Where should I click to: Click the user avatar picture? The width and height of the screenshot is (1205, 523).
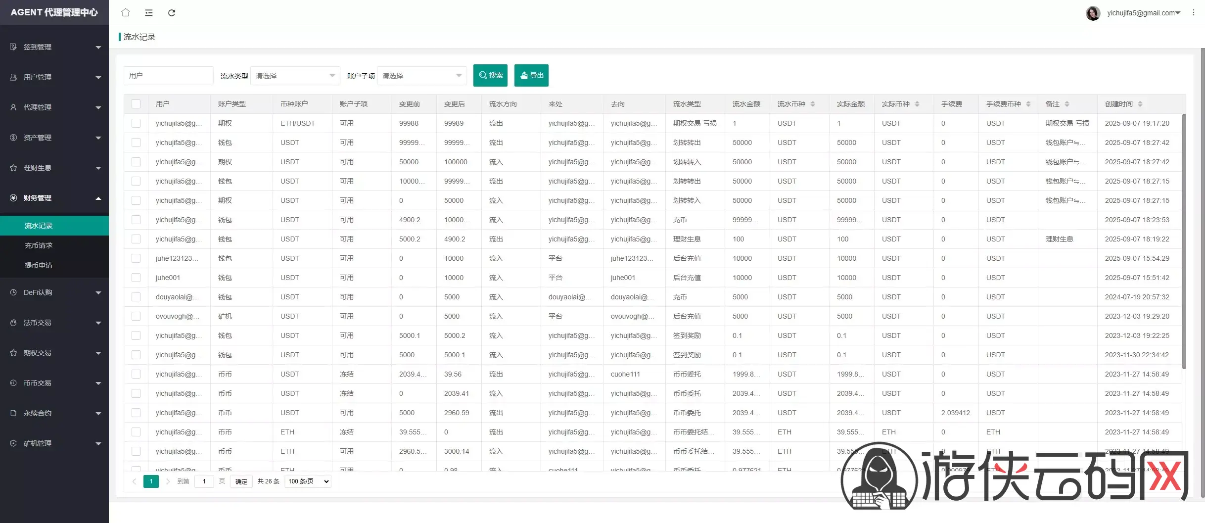tap(1093, 13)
